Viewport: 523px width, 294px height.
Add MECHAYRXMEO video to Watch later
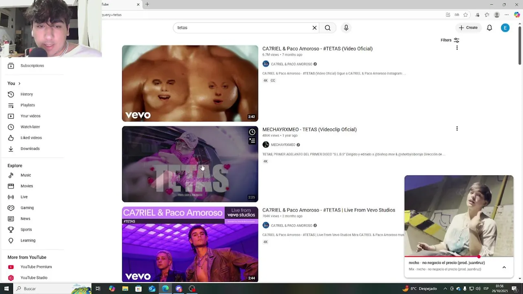(x=252, y=132)
